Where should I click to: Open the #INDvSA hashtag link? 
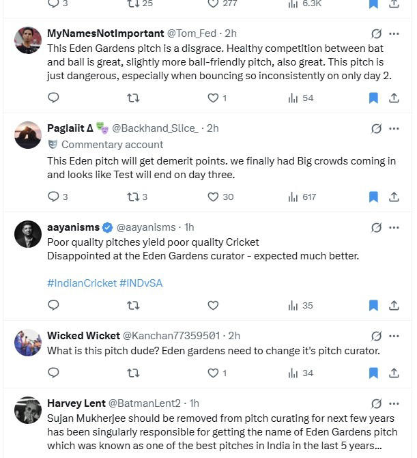tap(141, 283)
